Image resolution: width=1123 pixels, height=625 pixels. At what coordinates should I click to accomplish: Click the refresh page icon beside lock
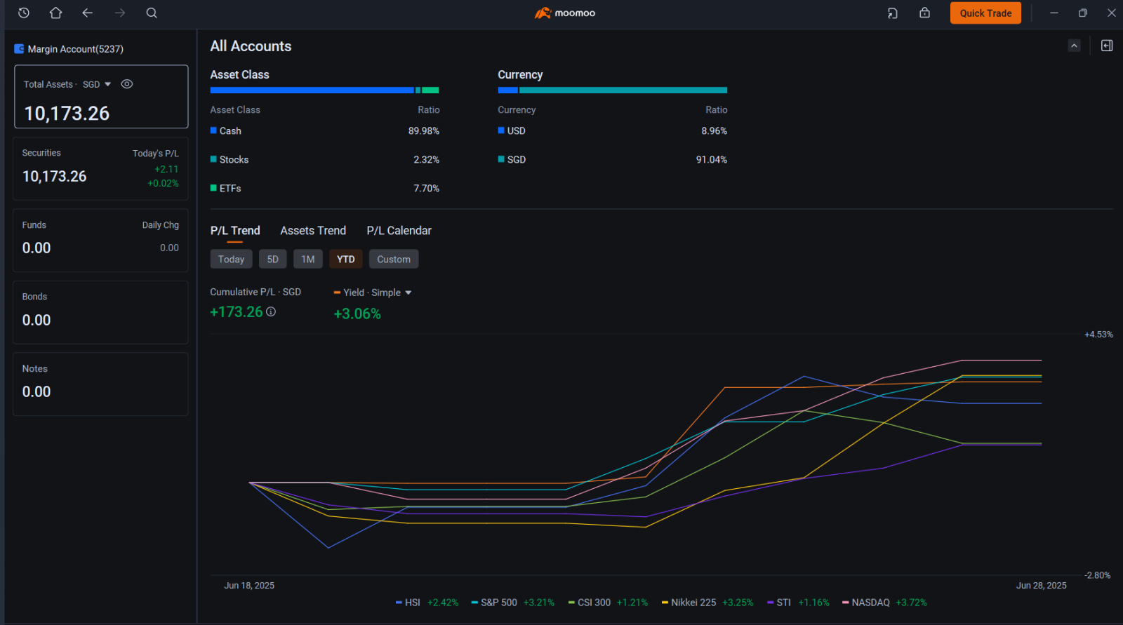coord(893,13)
